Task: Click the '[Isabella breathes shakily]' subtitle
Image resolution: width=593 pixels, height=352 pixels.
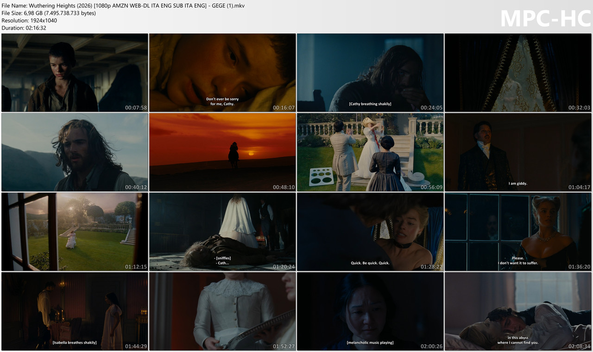Action: pos(75,343)
